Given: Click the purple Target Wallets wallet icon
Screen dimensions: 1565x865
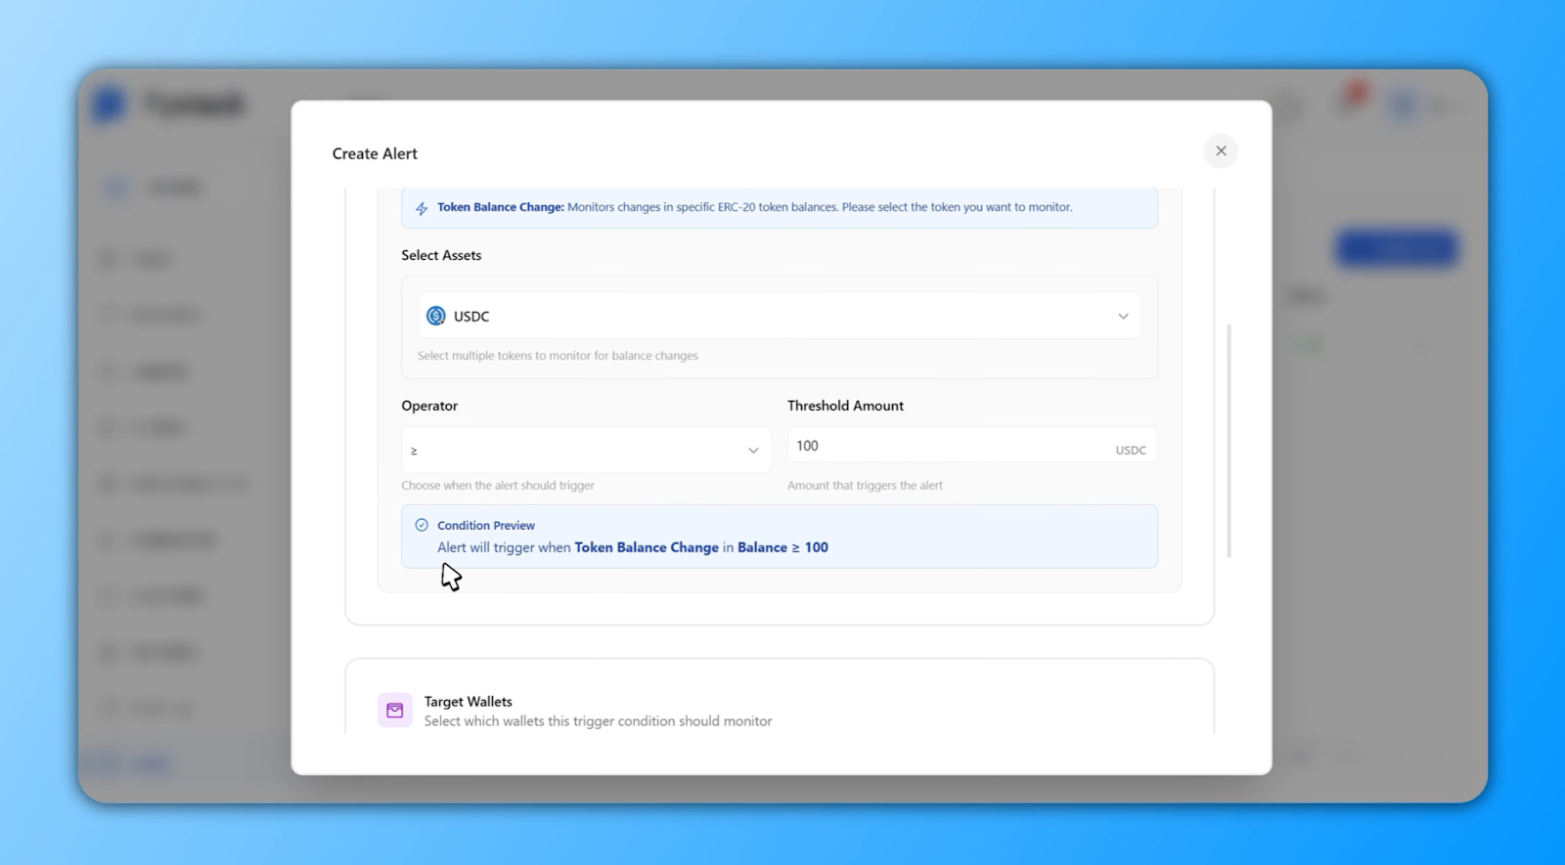Looking at the screenshot, I should (395, 711).
